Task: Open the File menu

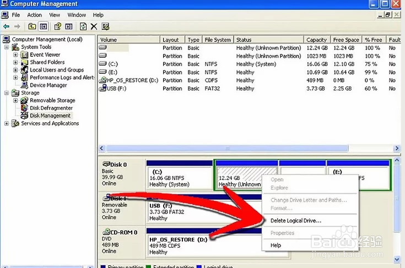Action: tap(16, 15)
